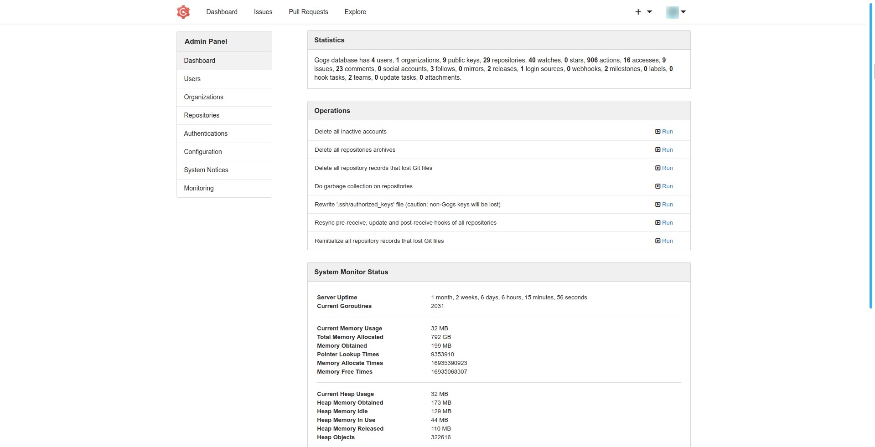
Task: Run delete all repositories archives
Action: pos(664,150)
